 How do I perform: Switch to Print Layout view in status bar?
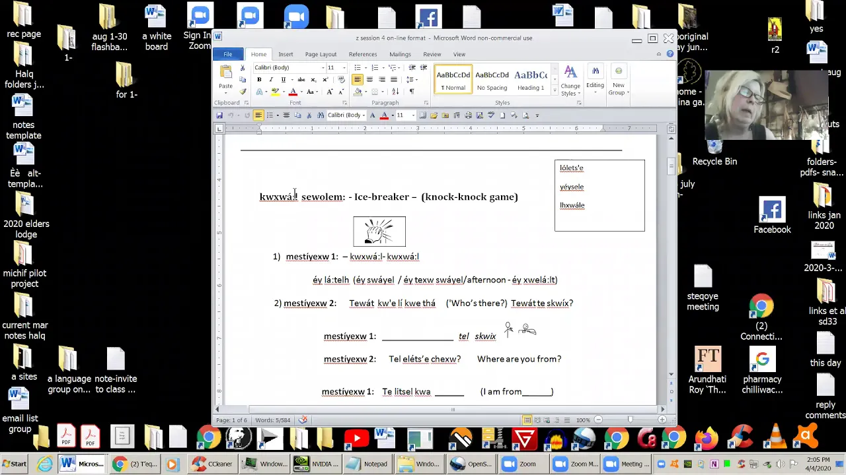tap(527, 420)
